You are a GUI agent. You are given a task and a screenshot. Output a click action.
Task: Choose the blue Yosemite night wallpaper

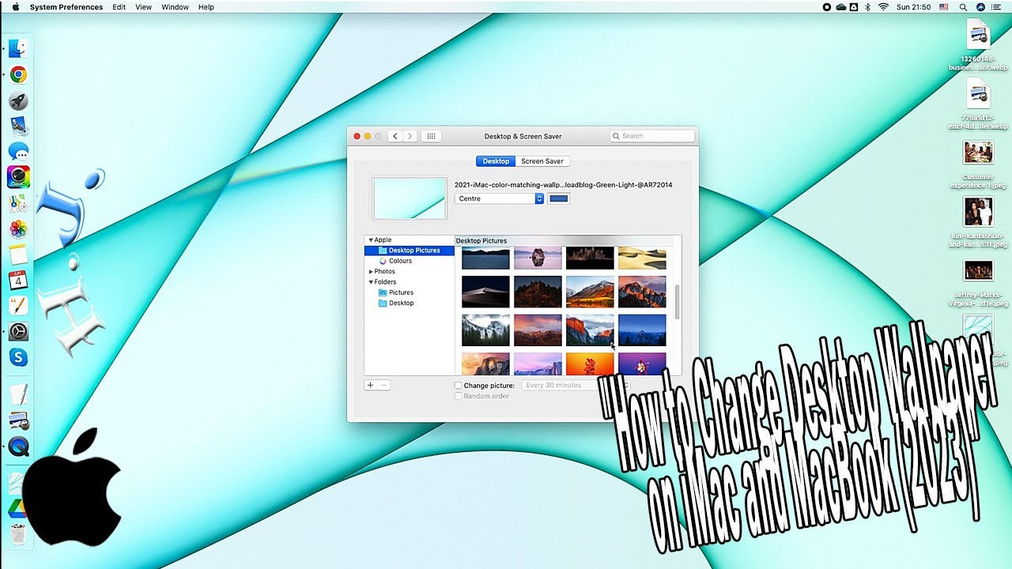642,330
